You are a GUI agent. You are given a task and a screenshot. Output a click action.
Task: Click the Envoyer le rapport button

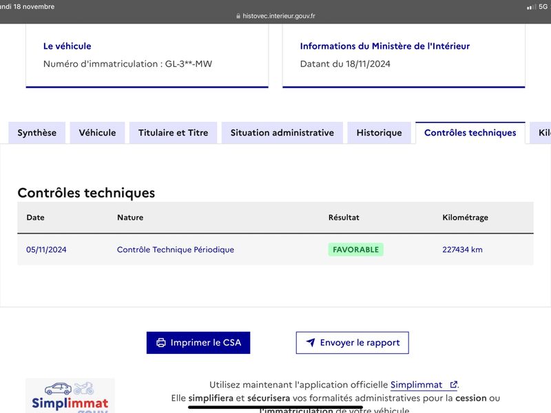pos(352,342)
